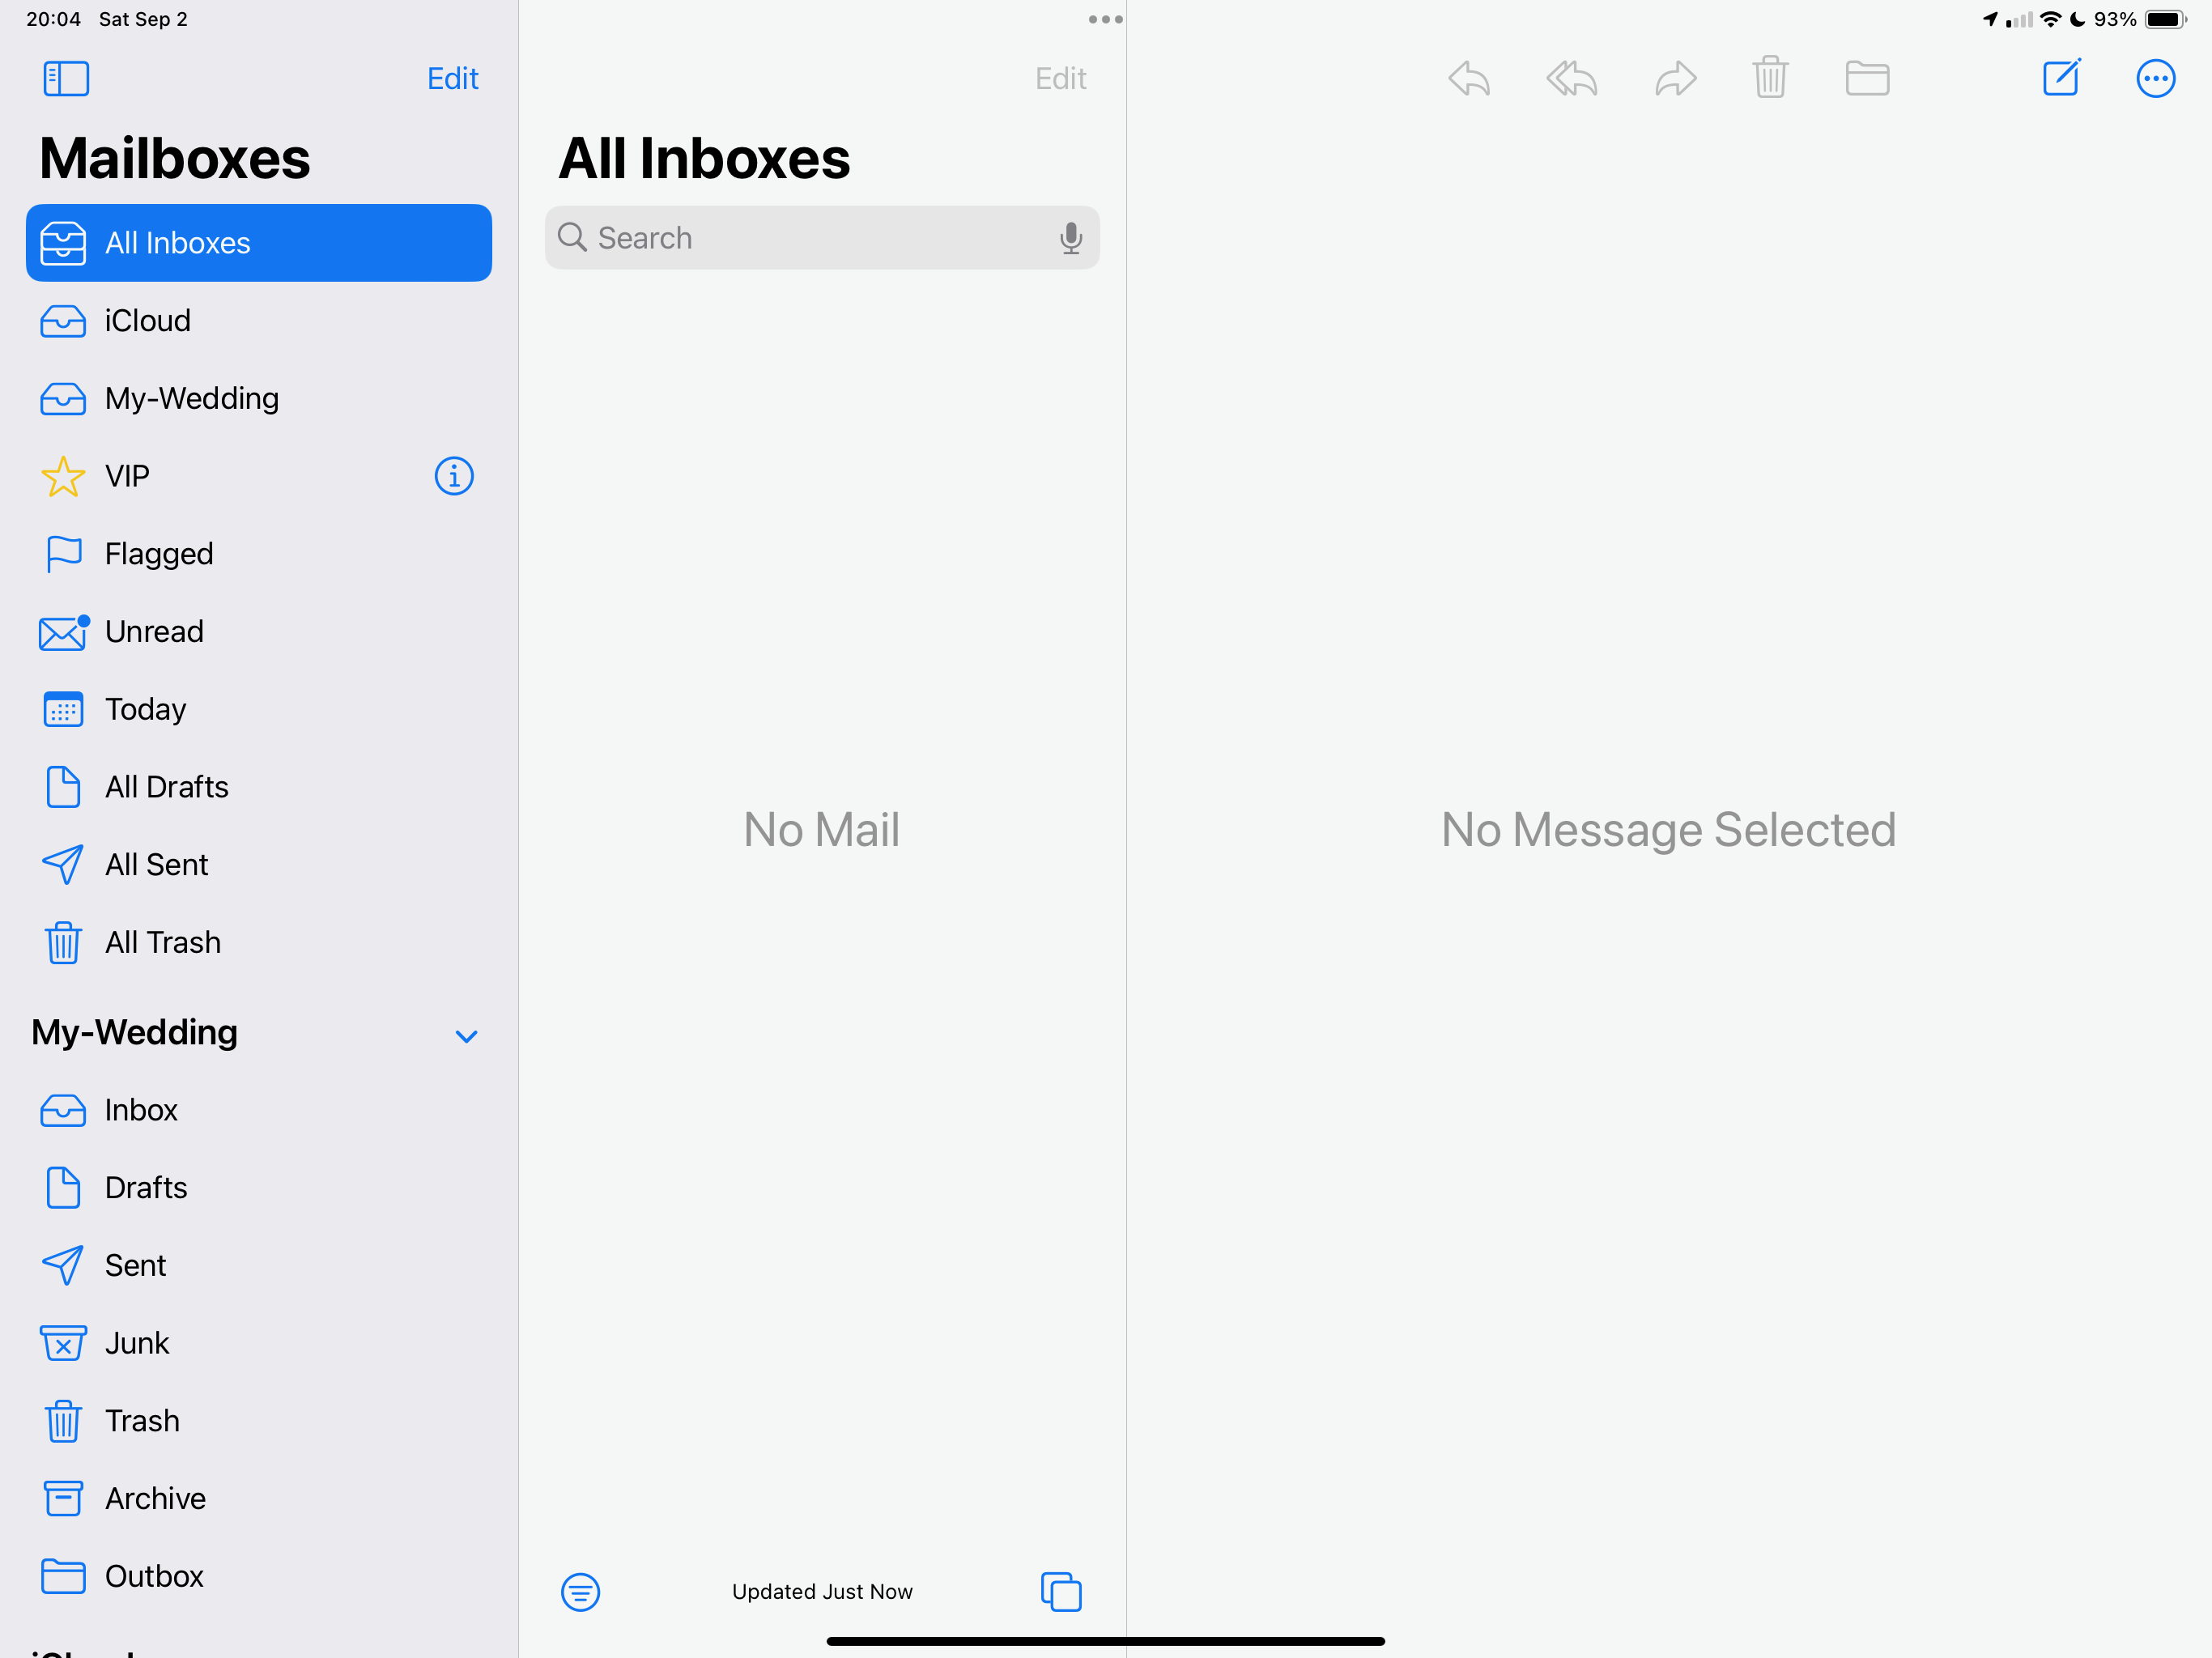Tap the battery indicator in status bar
Viewport: 2212px width, 1658px height.
[2165, 19]
